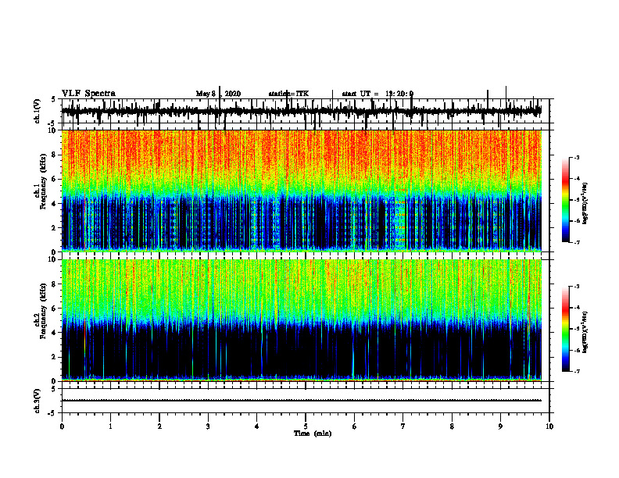Click the ch.1 spectrogram plot
This screenshot has height=478, width=619.
tap(302, 191)
